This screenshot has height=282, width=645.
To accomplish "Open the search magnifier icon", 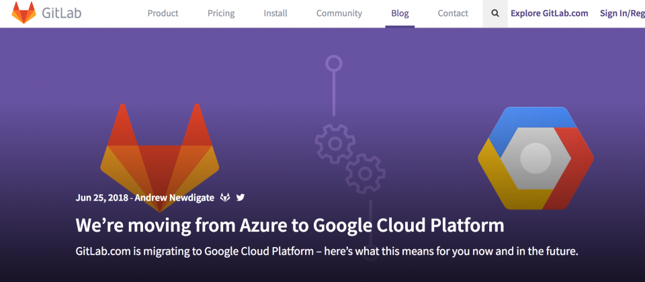I will [495, 13].
